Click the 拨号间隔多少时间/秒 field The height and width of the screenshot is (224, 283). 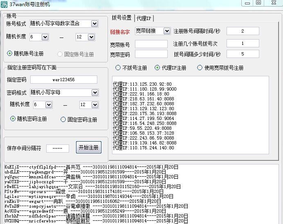click(x=243, y=54)
